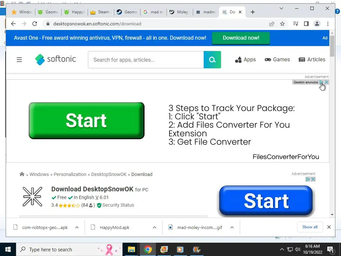Expand options for com-robtopx-geo apk download
Screen dimensions: 341x256
(x=77, y=227)
